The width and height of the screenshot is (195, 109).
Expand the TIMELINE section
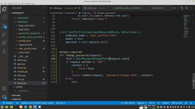click(28, 99)
